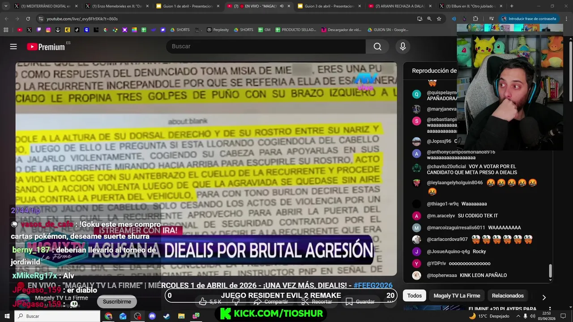Mute audio on EN VIVO MAGALY tab
The height and width of the screenshot is (322, 573).
282,6
